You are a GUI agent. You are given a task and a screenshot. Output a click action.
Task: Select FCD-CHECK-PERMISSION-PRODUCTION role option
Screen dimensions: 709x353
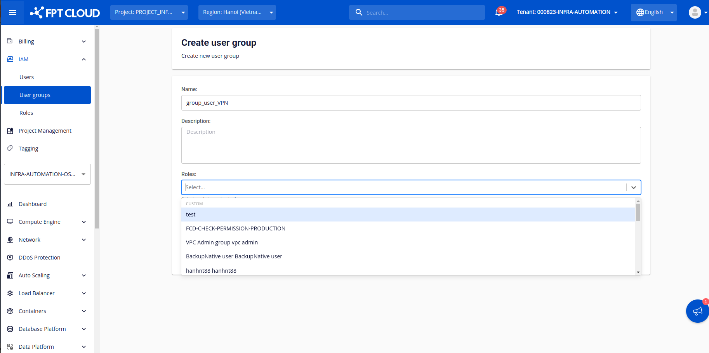(x=236, y=228)
